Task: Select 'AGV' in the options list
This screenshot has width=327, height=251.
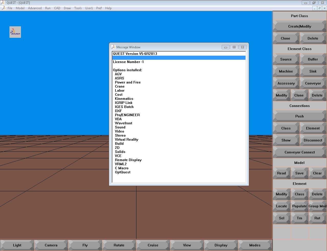Action: point(179,74)
